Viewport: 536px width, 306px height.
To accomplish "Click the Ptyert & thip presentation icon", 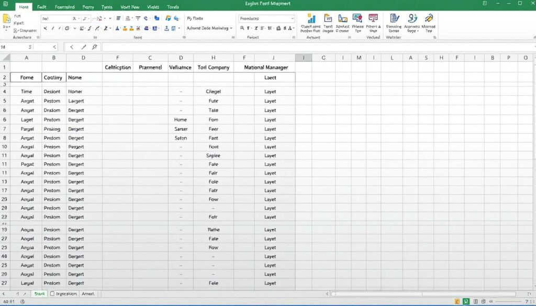I will (x=373, y=18).
